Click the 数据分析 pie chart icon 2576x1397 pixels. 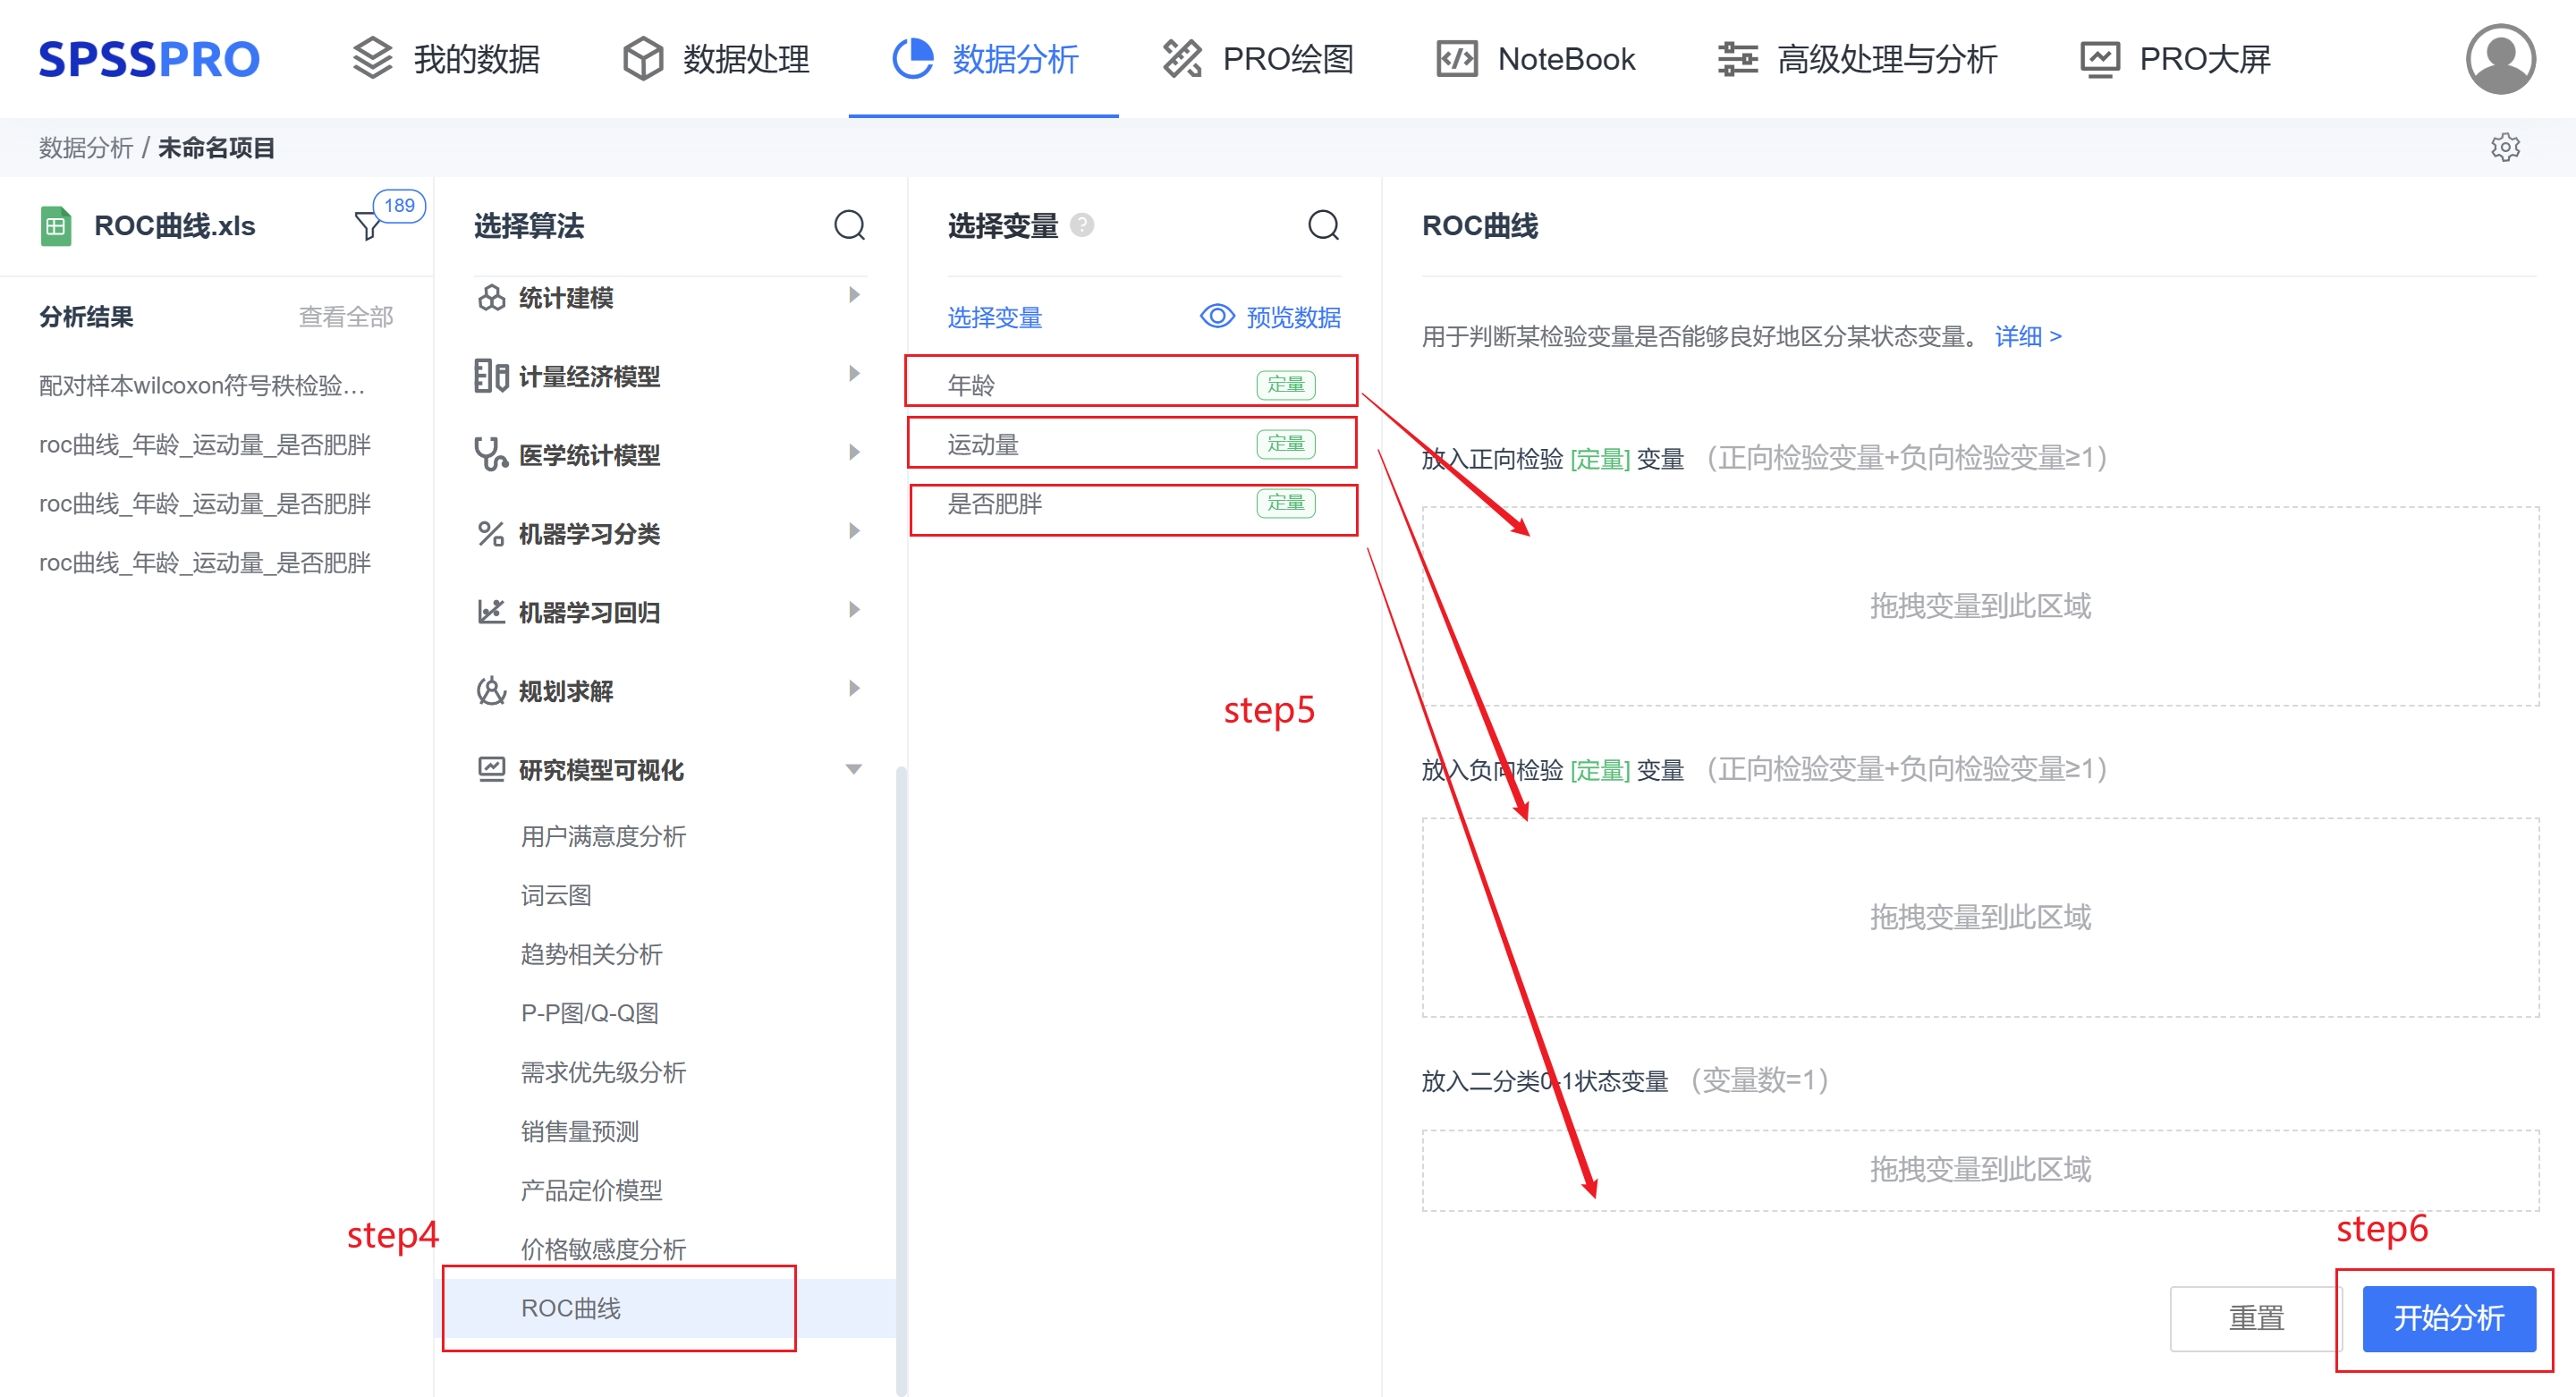(912, 59)
